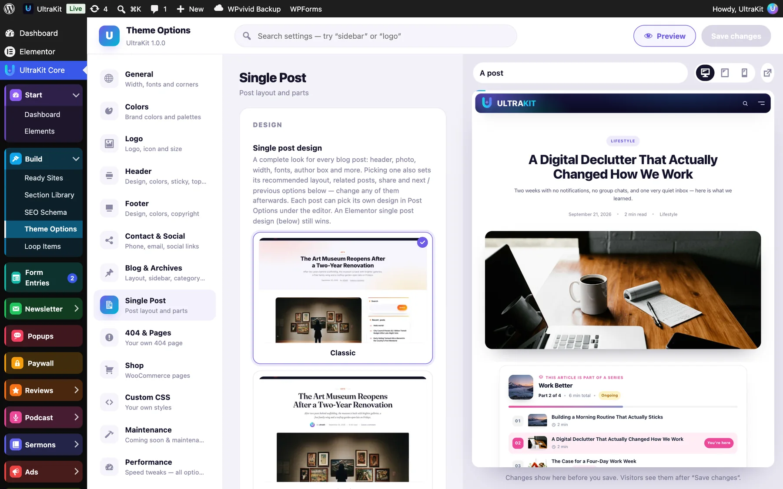This screenshot has height=489, width=783.
Task: Click the Preview button
Action: (x=665, y=36)
